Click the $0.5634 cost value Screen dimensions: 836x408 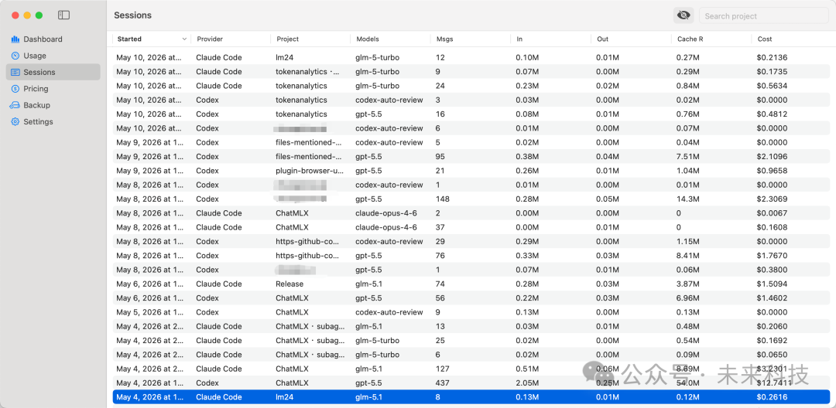coord(772,86)
